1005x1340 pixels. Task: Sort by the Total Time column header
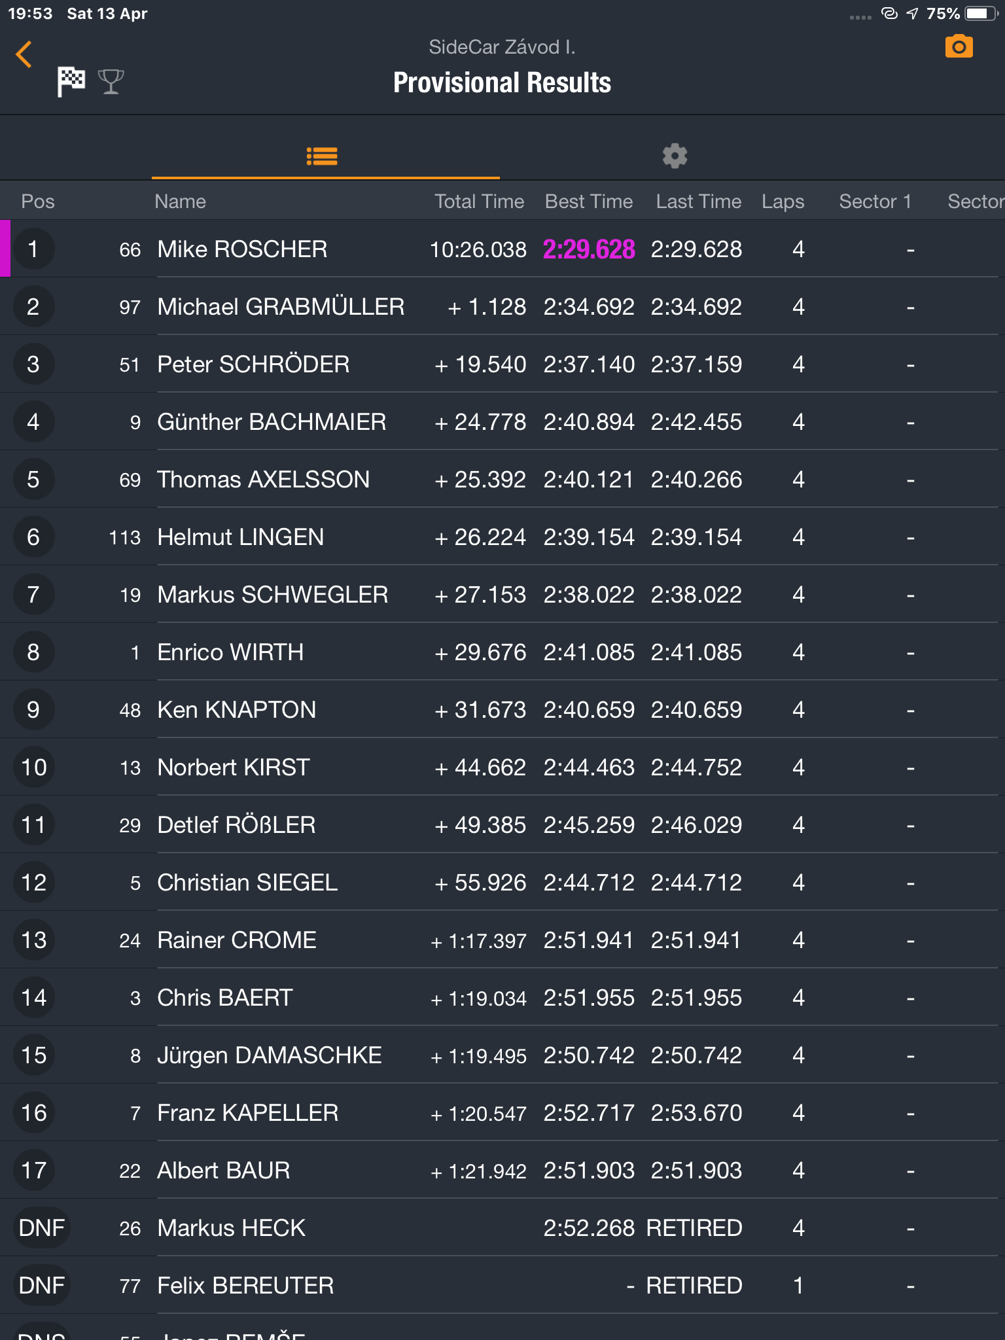pos(479,202)
